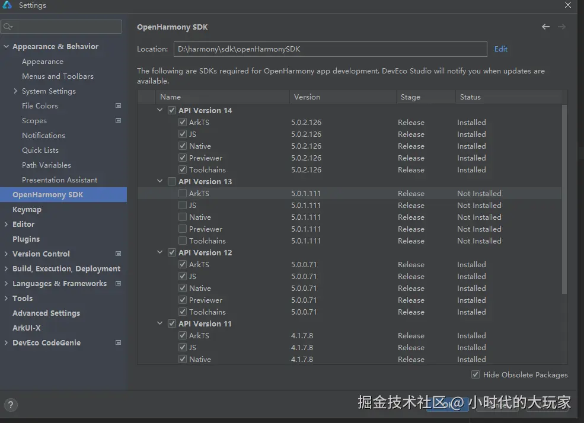
Task: Check ArkTS 5.0.1.111 checkbox
Action: tap(183, 194)
